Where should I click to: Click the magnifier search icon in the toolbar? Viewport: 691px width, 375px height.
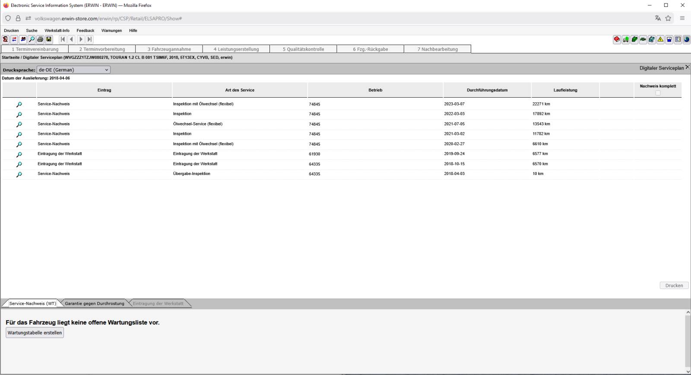point(32,39)
